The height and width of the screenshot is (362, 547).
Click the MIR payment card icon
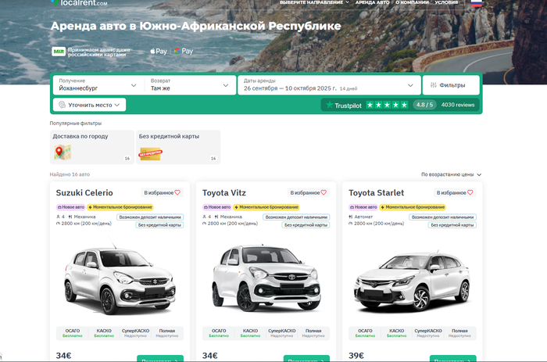click(59, 52)
